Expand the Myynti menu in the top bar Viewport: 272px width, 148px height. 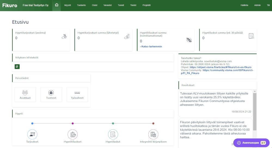pyautogui.click(x=68, y=5)
